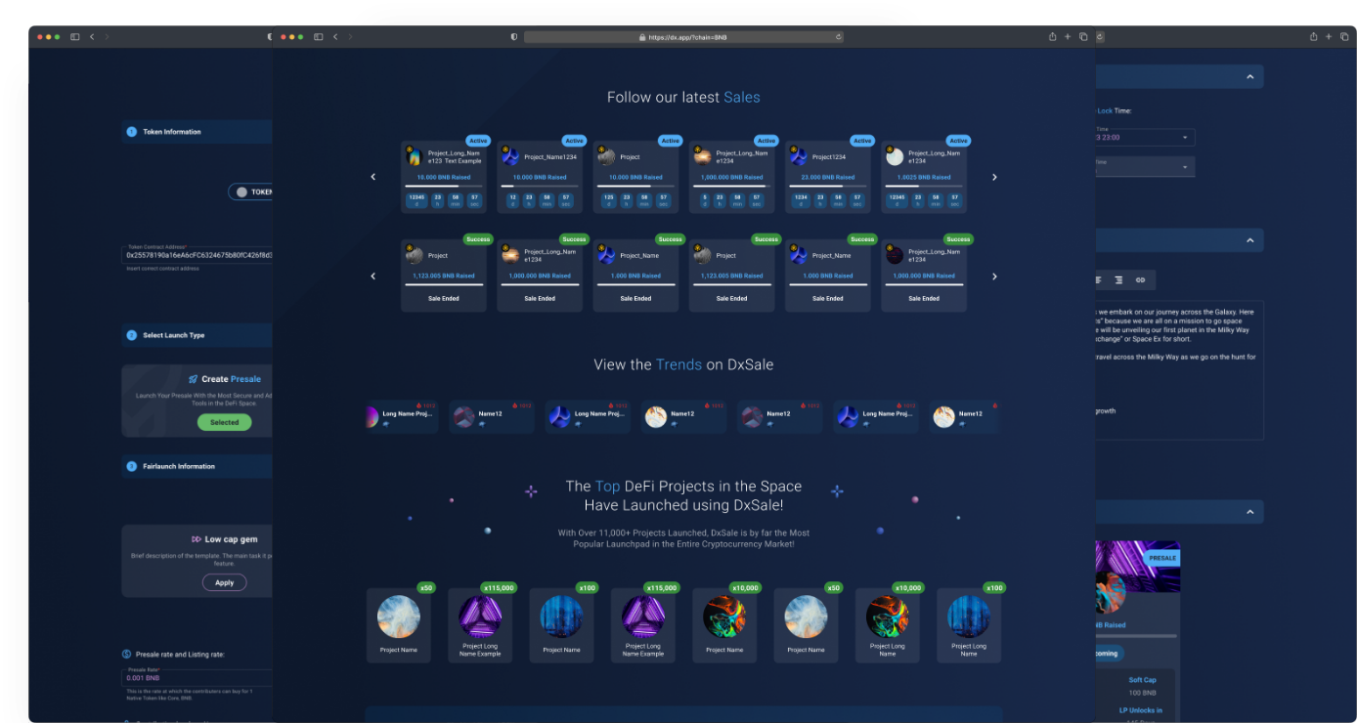Show next Active sales with right arrow

(x=994, y=177)
